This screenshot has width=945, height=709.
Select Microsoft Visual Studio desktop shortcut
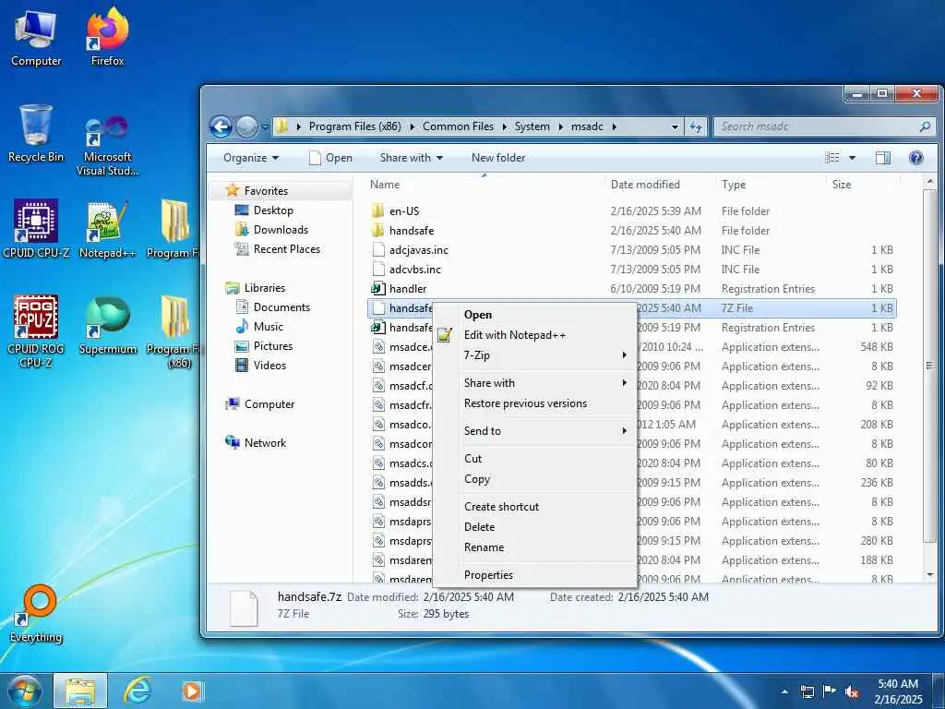(x=107, y=145)
